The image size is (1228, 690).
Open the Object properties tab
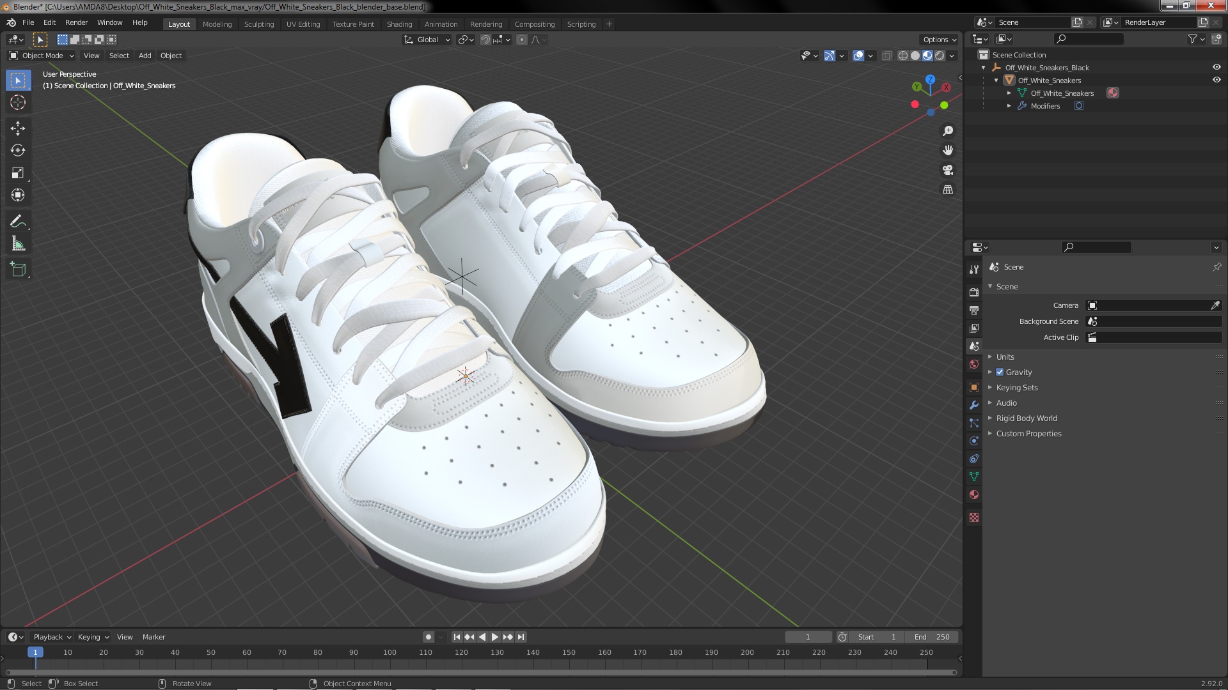point(974,387)
